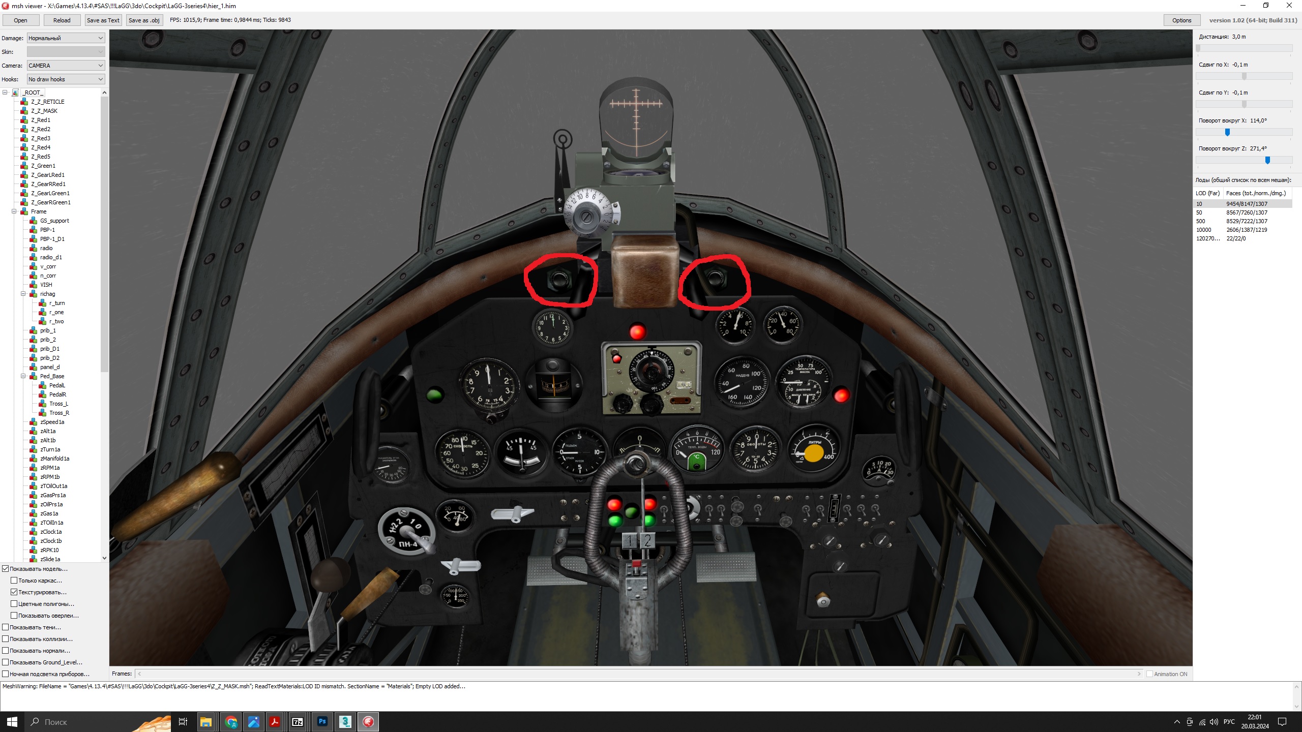Click the _ROOT_ hierarchy icon
Screen dimensions: 1302x732
coord(15,93)
